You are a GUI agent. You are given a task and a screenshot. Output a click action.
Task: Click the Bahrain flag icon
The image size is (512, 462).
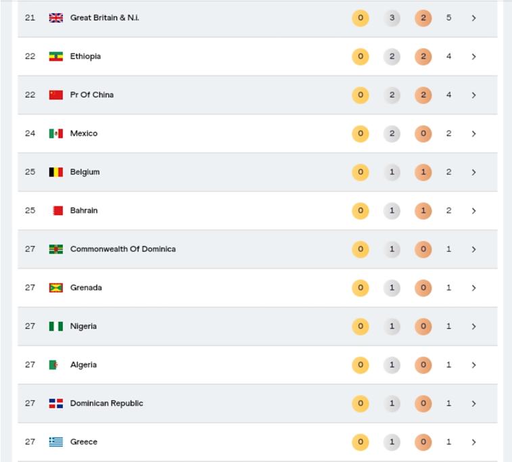pos(57,210)
